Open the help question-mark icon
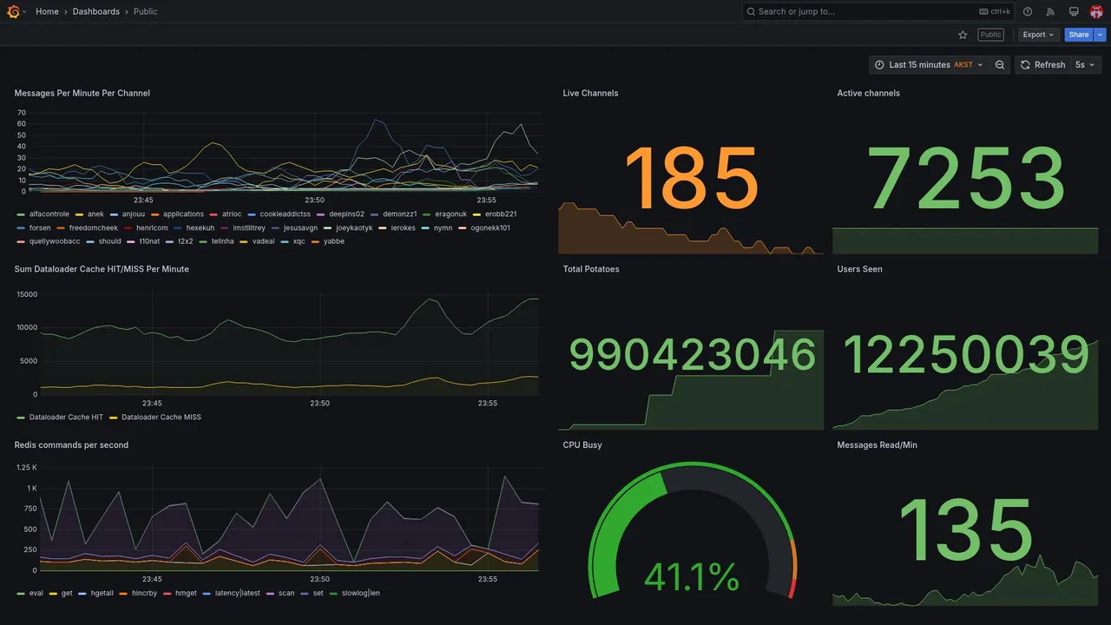The width and height of the screenshot is (1111, 625). tap(1028, 11)
